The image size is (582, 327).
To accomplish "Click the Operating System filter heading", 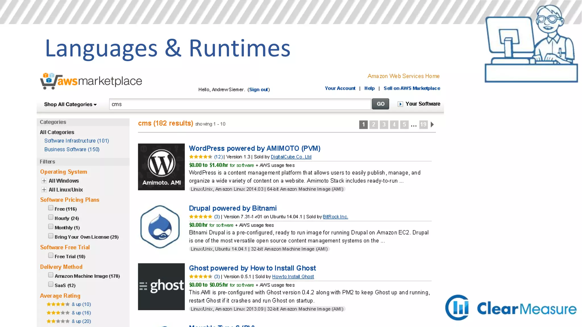I will [64, 172].
